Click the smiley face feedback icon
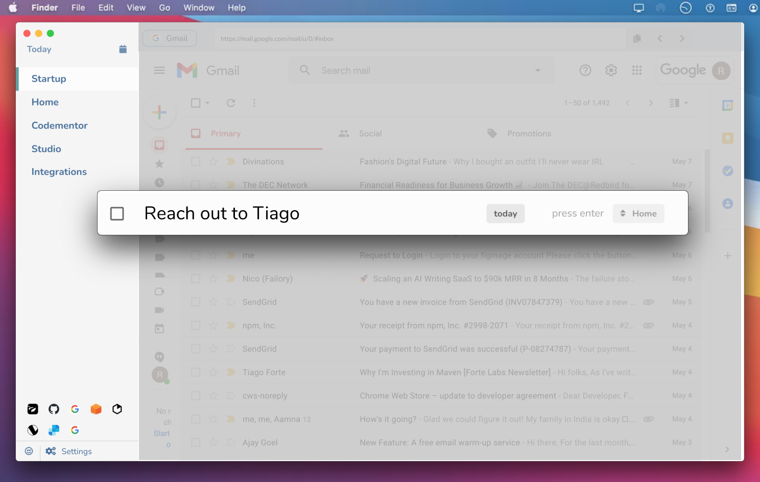This screenshot has height=482, width=760. (x=29, y=451)
